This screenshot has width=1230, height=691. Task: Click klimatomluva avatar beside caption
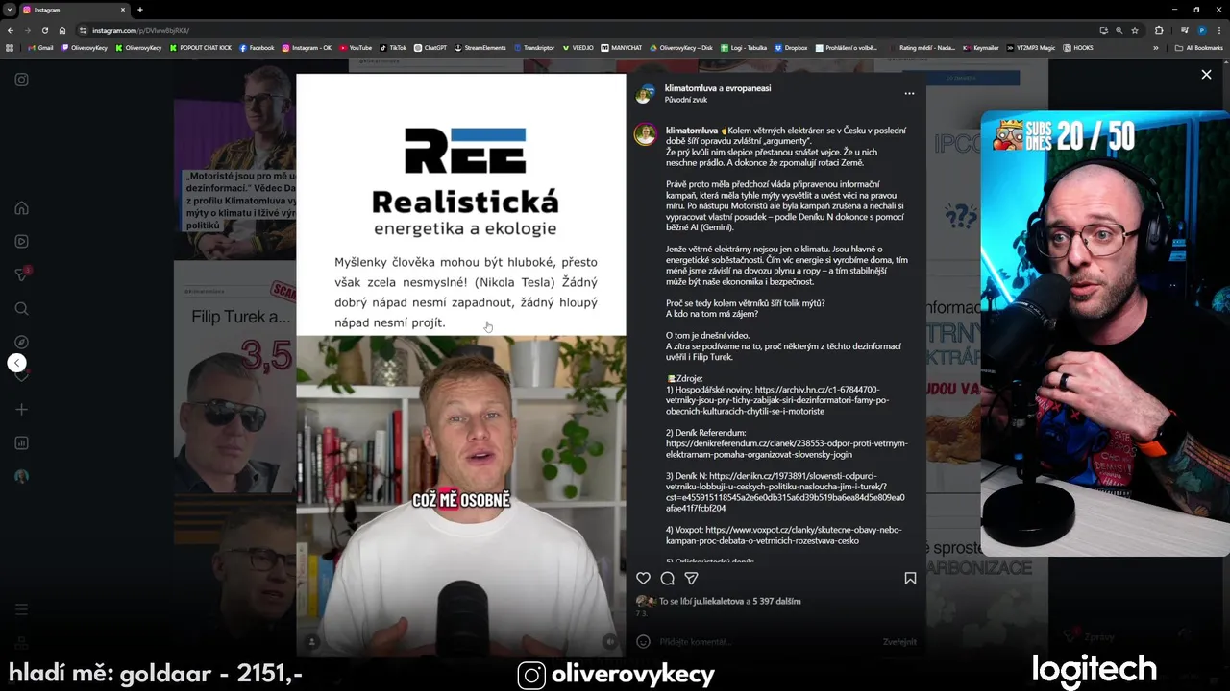644,134
